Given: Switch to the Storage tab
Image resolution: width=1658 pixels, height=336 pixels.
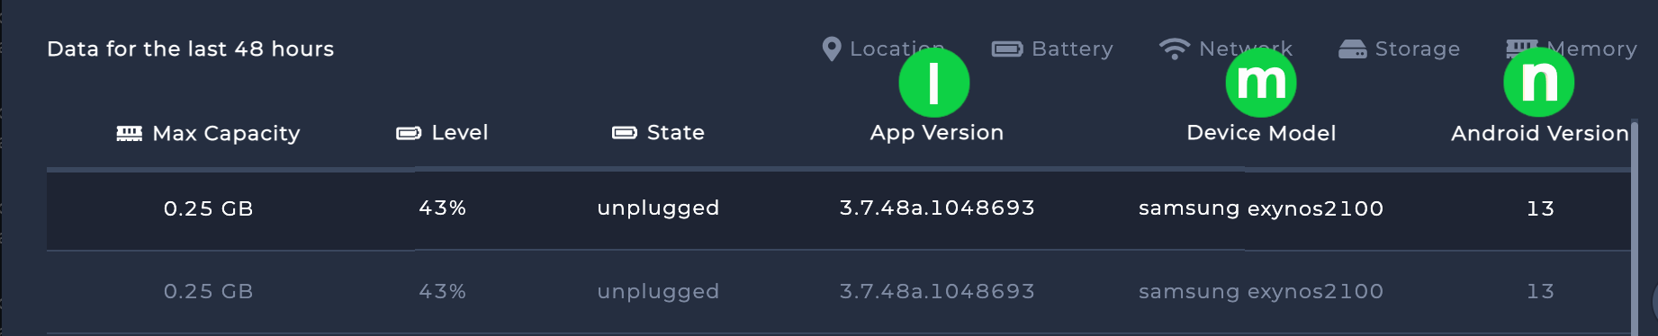Looking at the screenshot, I should tap(1399, 49).
